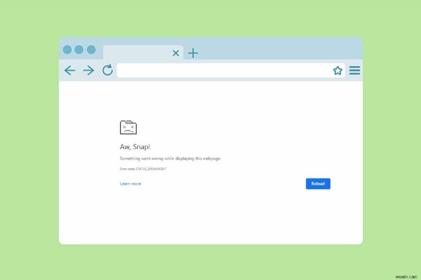Viewport: 421px width, 280px height.
Task: Click the refresh icon in the toolbar
Action: point(108,70)
